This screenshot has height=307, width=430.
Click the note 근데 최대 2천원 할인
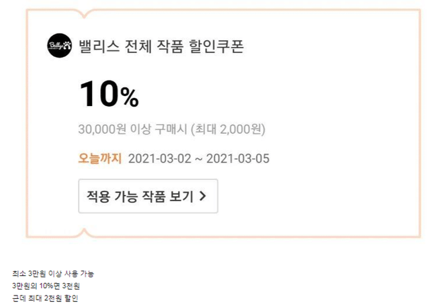pos(46,298)
